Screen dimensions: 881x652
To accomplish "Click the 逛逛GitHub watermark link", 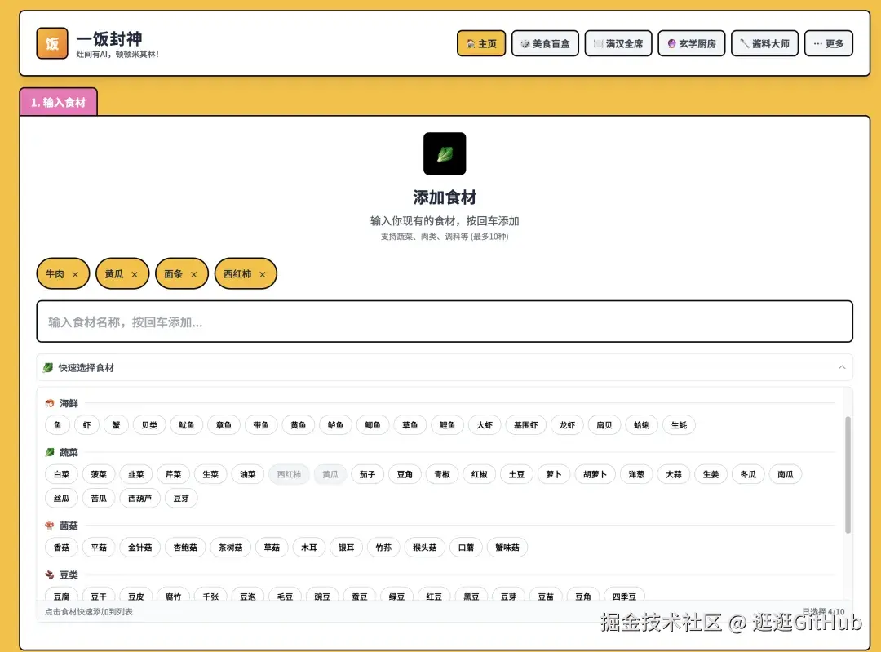I will click(808, 621).
